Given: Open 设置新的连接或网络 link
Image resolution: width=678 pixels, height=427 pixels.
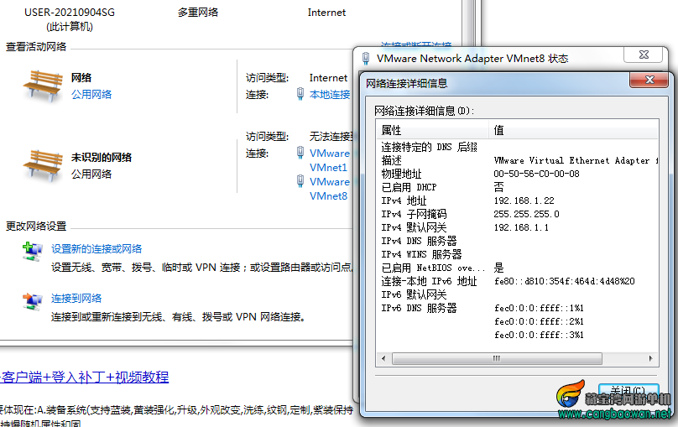Looking at the screenshot, I should [96, 249].
